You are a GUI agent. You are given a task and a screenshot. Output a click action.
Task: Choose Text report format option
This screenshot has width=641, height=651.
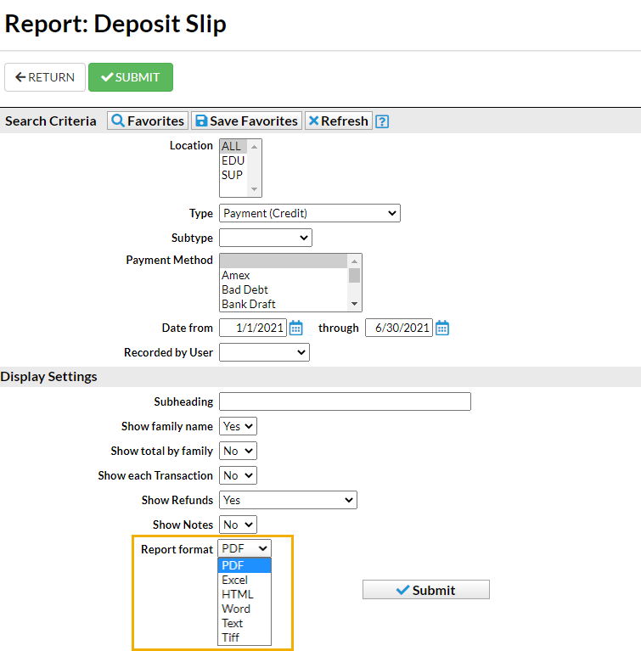[x=245, y=623]
